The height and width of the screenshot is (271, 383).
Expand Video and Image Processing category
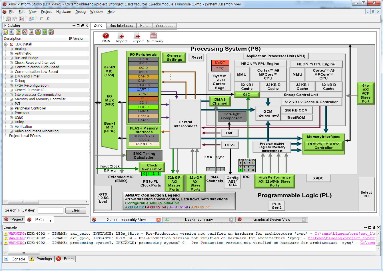[11, 131]
